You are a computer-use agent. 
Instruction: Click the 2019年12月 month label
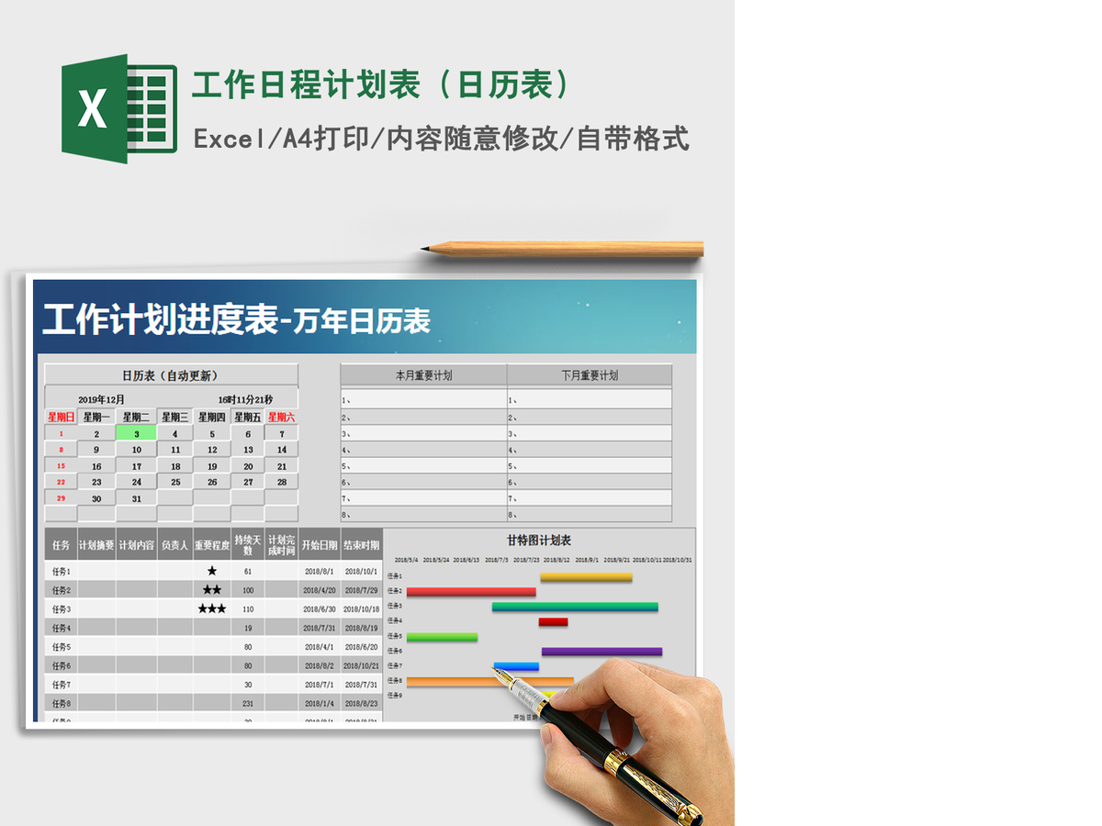(x=101, y=399)
